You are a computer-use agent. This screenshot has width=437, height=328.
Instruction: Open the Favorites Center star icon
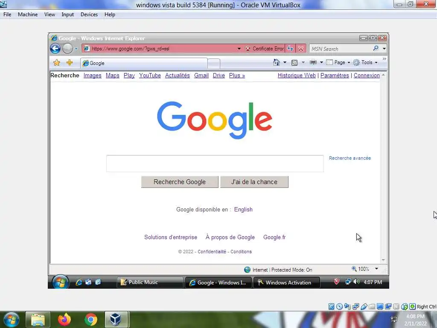coord(57,63)
